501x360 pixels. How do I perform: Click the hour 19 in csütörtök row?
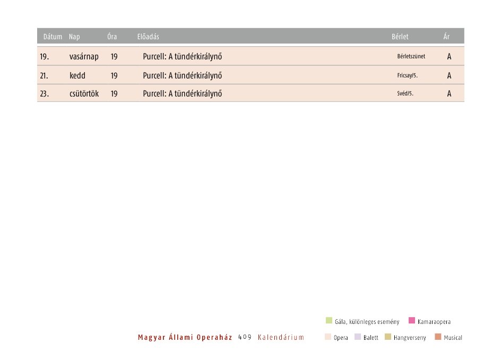[x=114, y=94]
